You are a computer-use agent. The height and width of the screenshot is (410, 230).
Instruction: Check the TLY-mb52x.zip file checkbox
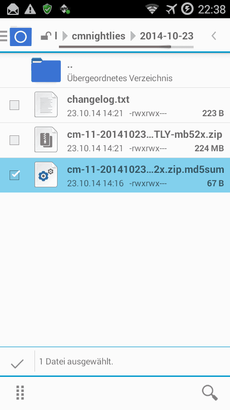pyautogui.click(x=14, y=140)
